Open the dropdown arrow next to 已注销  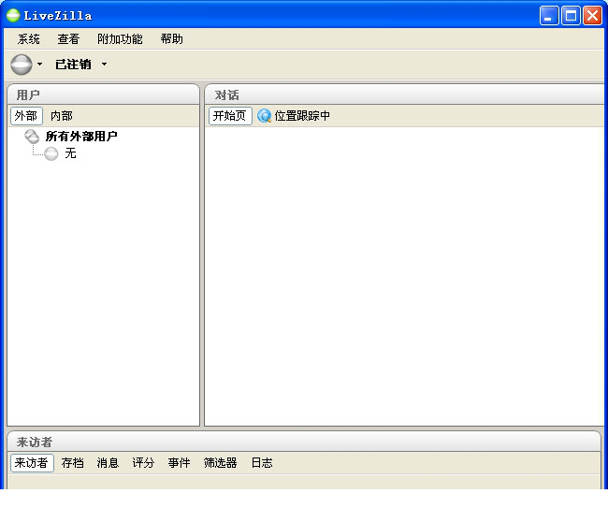(x=104, y=64)
